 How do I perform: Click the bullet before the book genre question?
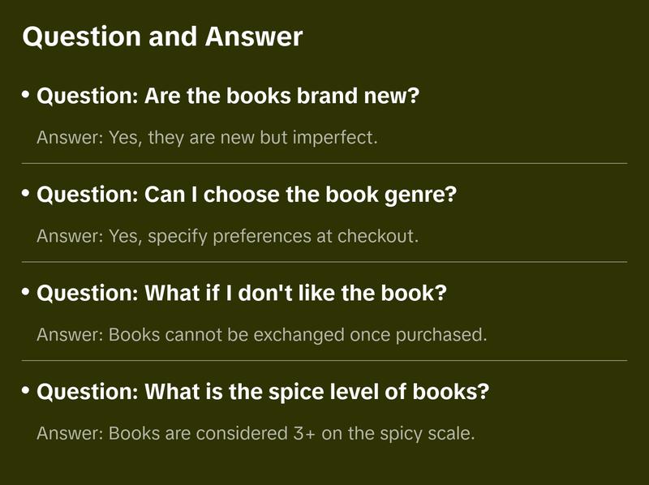coord(26,194)
